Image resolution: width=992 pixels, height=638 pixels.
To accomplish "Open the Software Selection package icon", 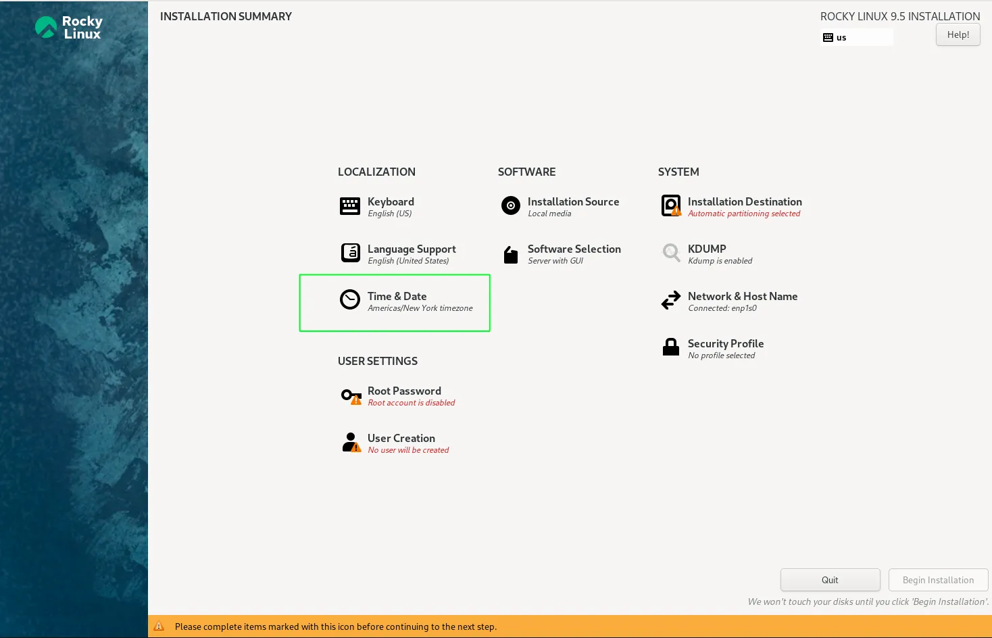I will (511, 254).
